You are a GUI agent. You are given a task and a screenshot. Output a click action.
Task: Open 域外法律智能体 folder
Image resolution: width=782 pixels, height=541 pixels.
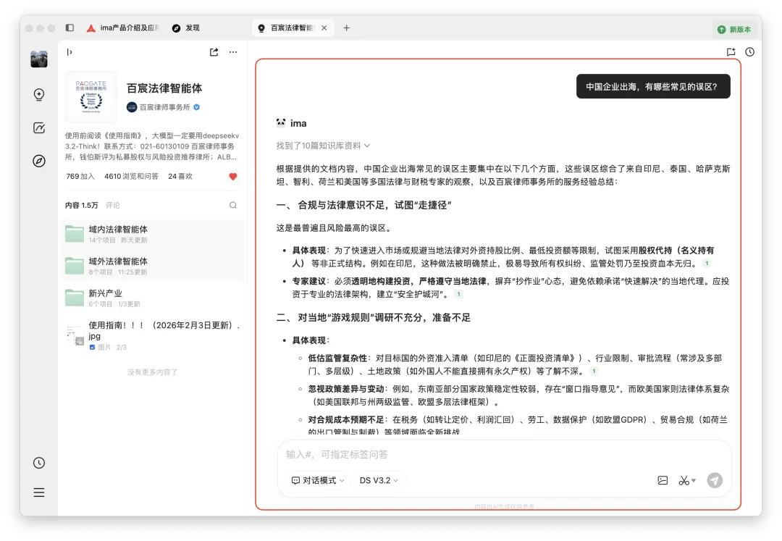coord(153,267)
